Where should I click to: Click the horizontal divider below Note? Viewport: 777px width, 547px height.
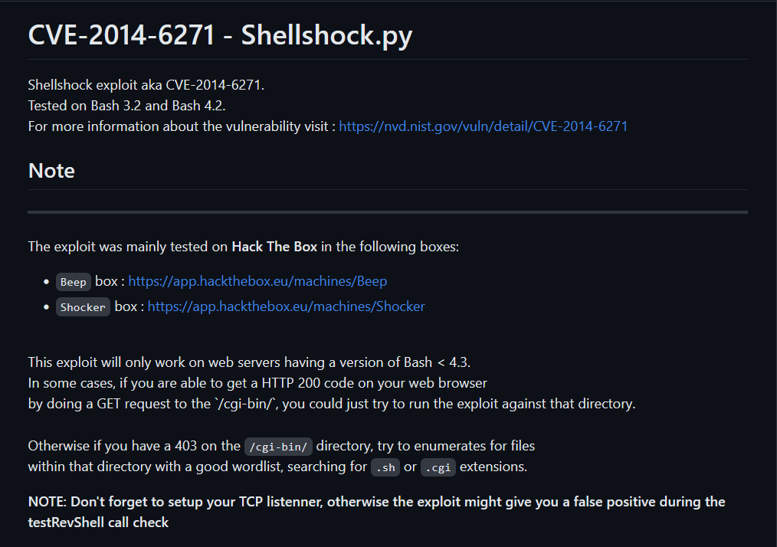pos(388,212)
